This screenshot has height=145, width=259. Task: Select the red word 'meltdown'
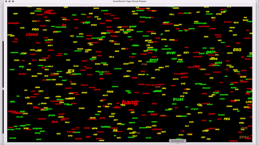click(234, 141)
